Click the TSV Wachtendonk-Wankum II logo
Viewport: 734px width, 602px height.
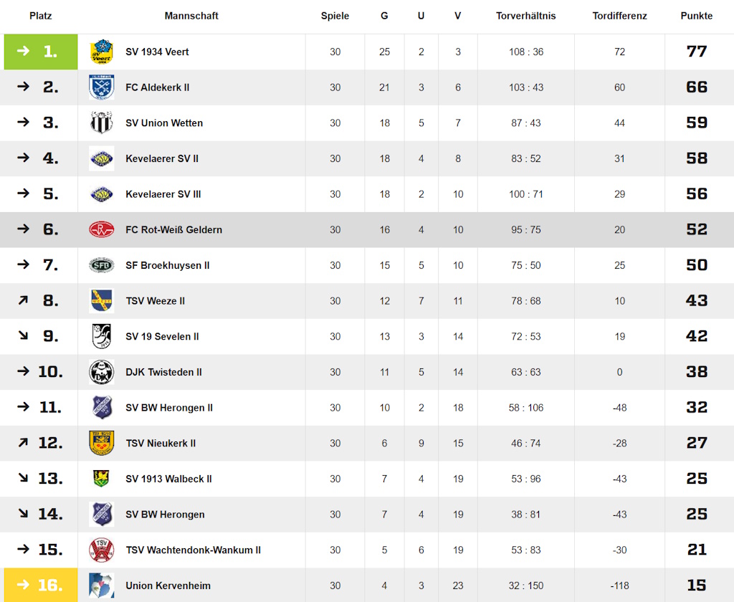click(102, 550)
